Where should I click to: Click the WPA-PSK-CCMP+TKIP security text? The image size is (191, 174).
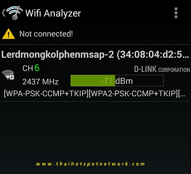[x=46, y=93]
